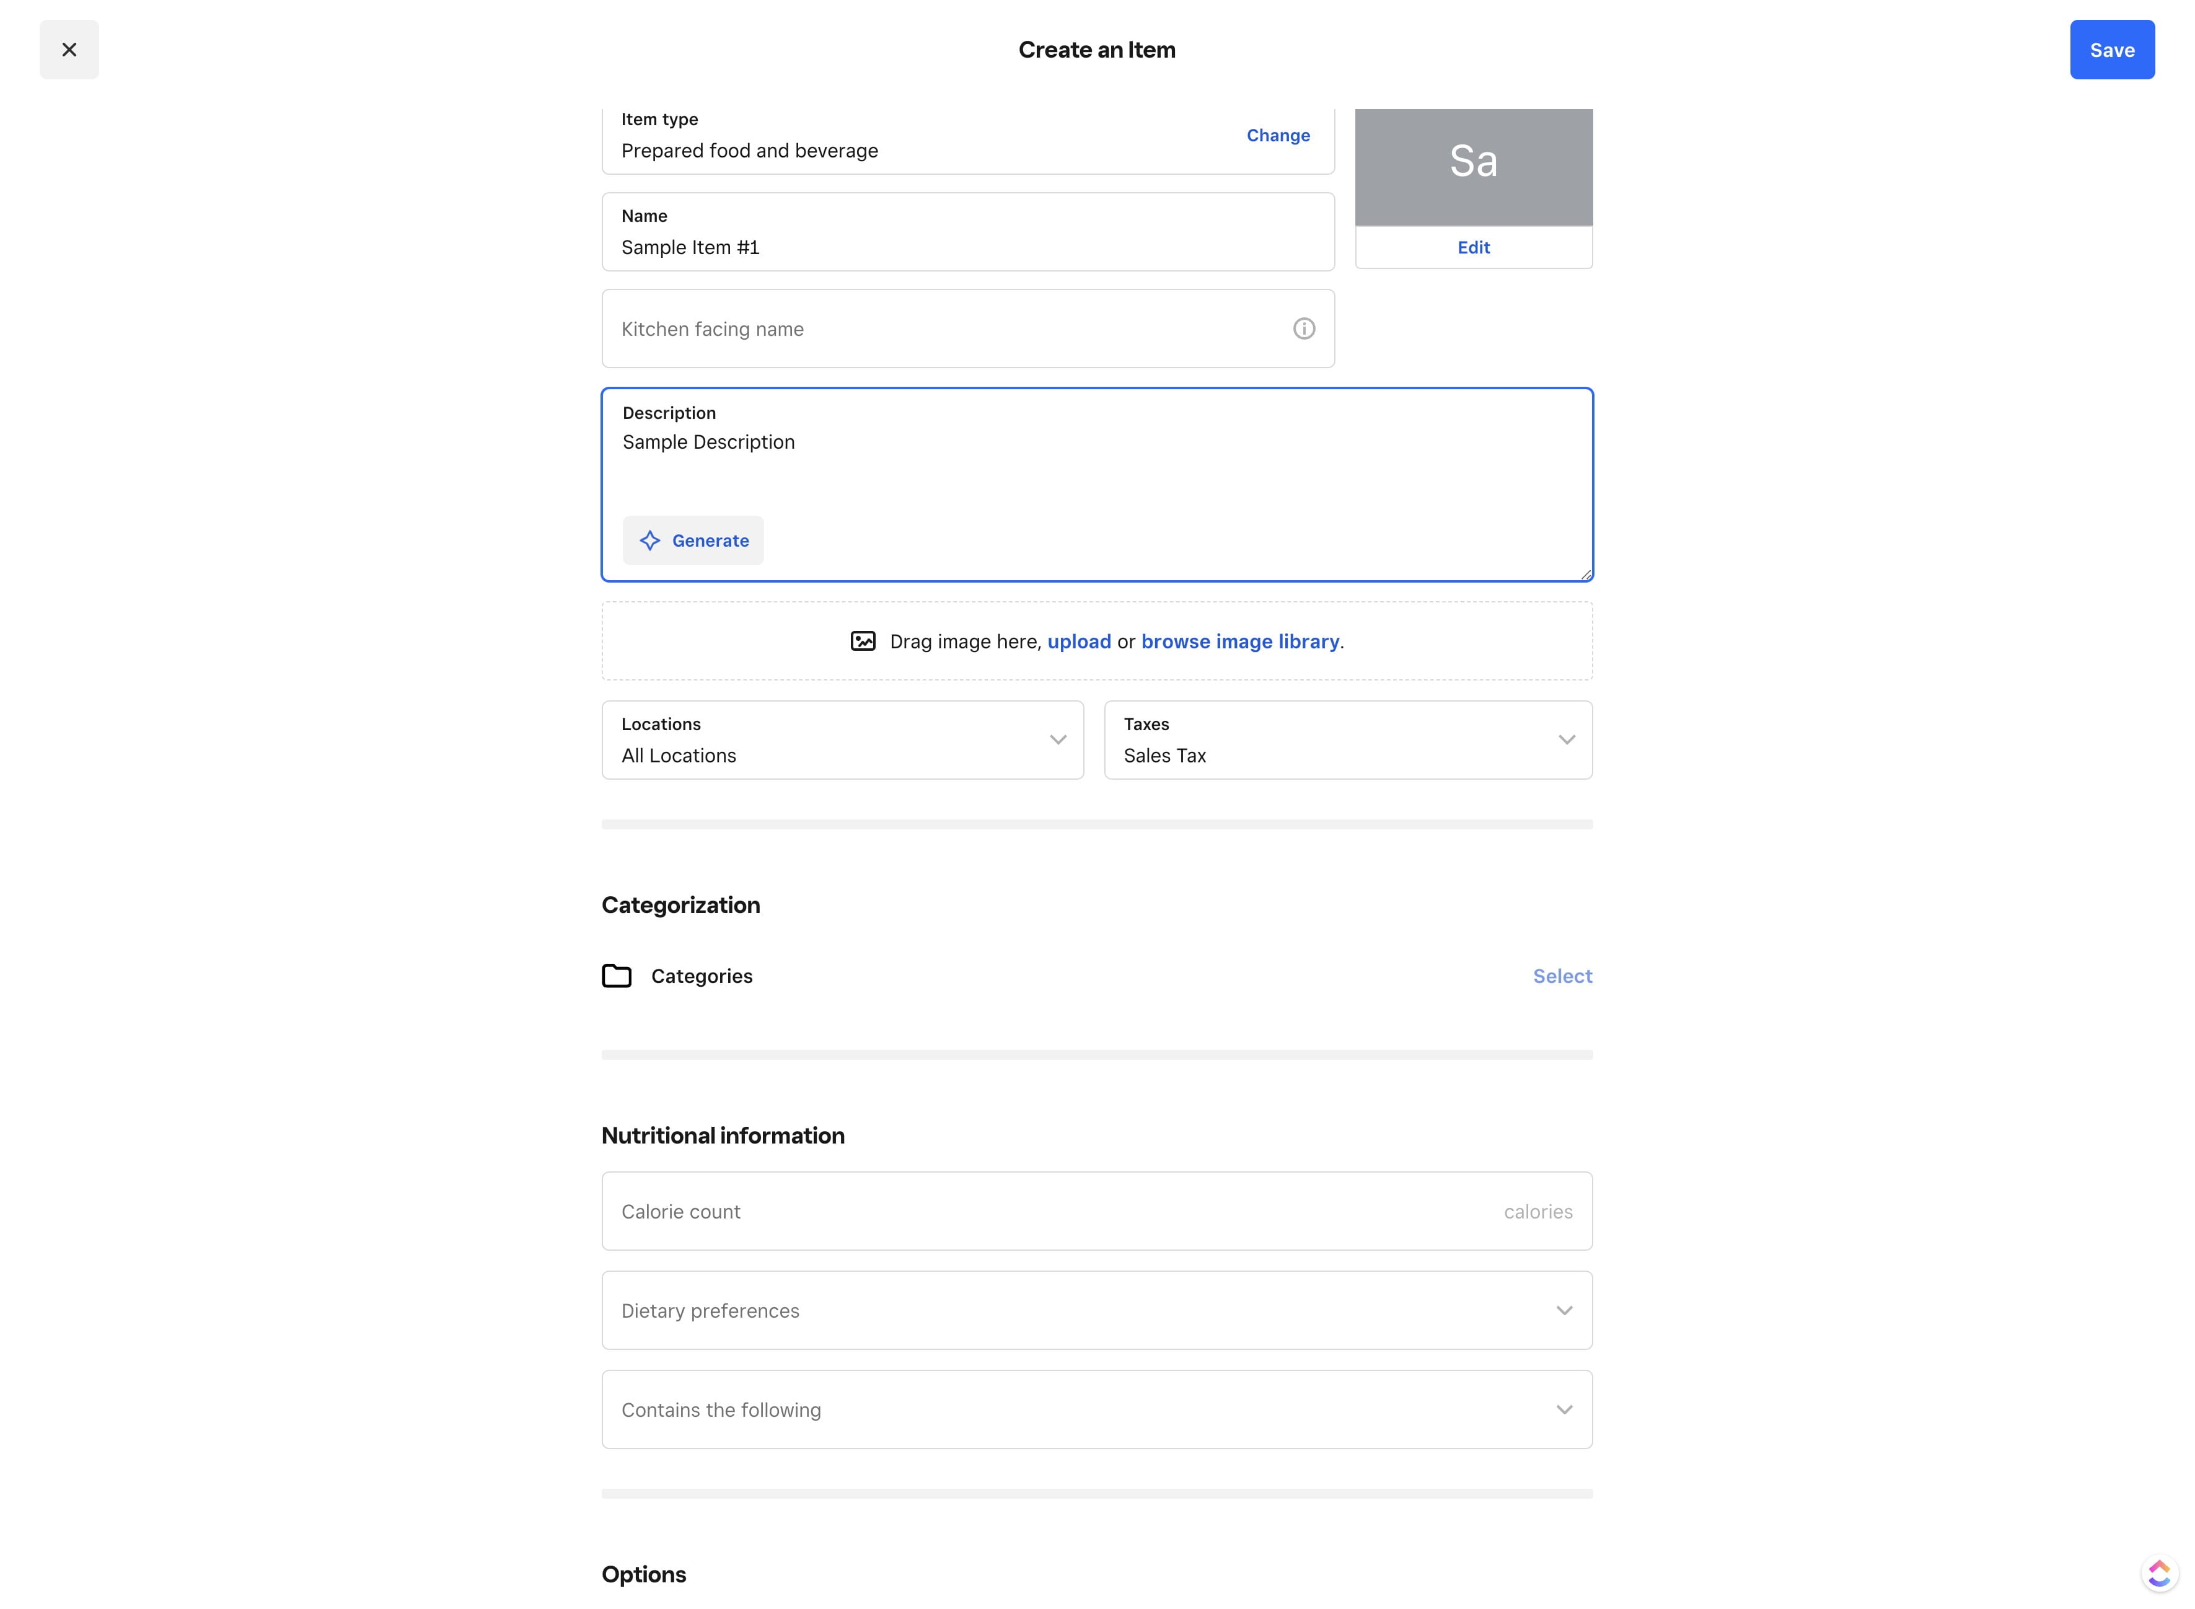The image size is (2195, 1609).
Task: Click the Save button
Action: click(2111, 50)
